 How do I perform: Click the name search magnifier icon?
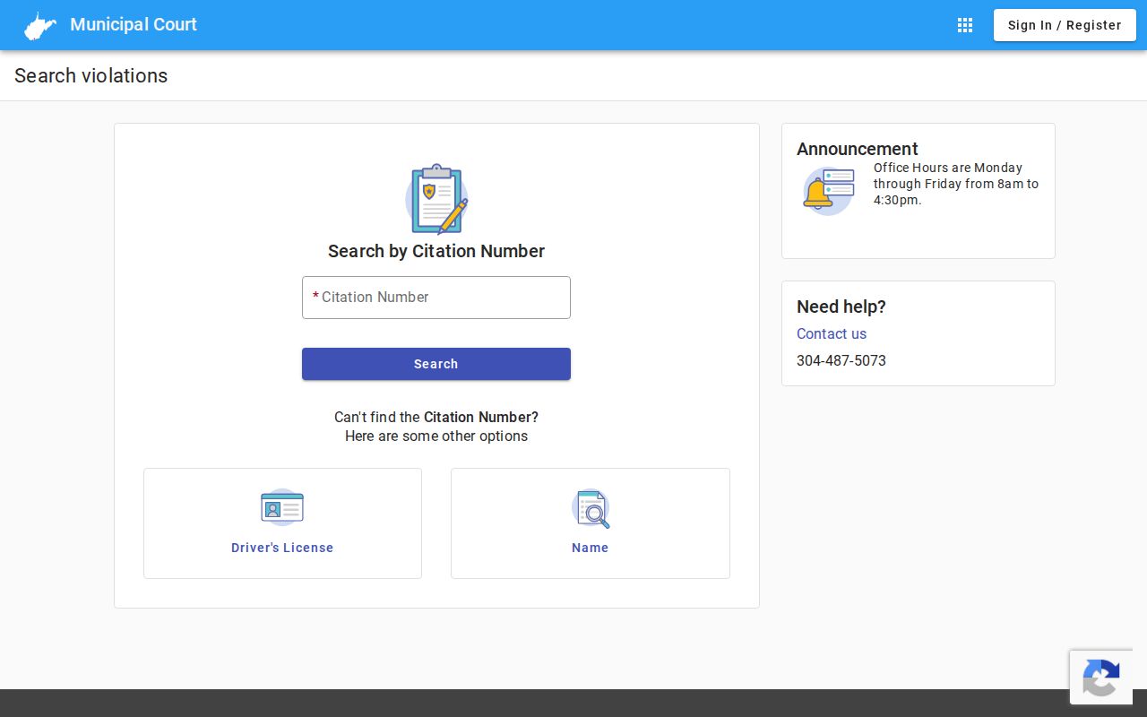[x=591, y=508]
